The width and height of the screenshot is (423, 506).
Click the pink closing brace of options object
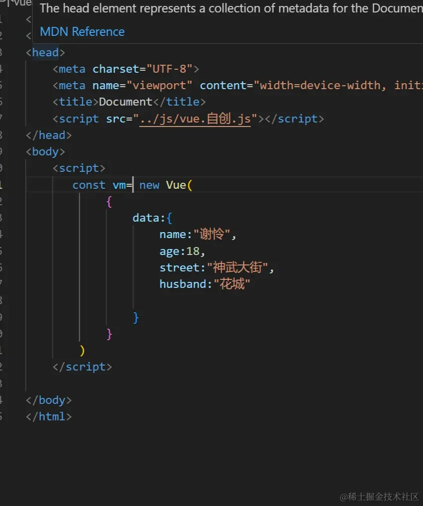tap(109, 334)
